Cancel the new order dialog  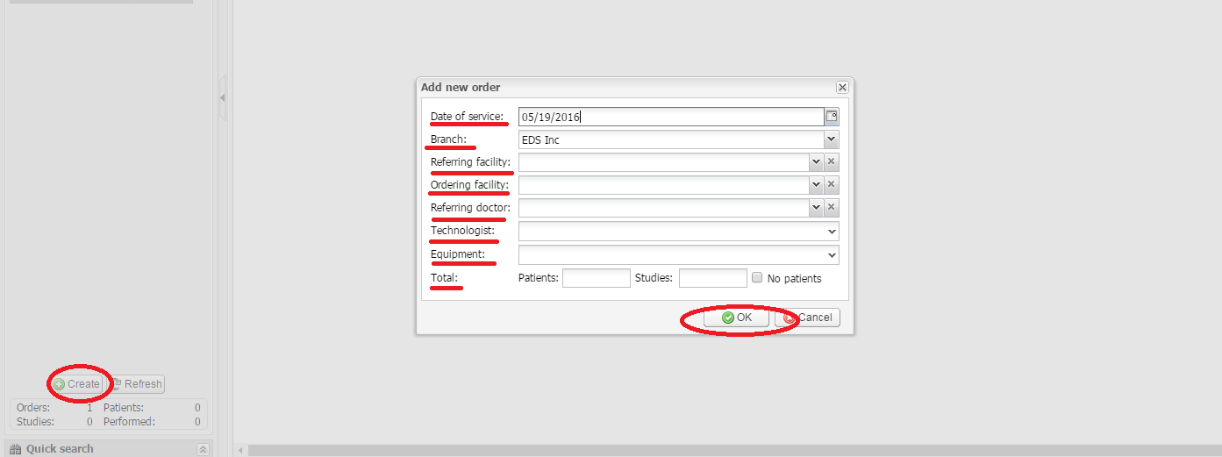[x=807, y=318]
